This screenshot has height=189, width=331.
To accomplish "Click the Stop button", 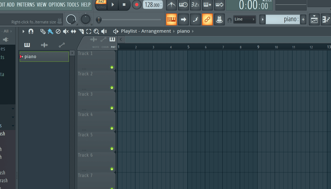I will click(124, 5).
